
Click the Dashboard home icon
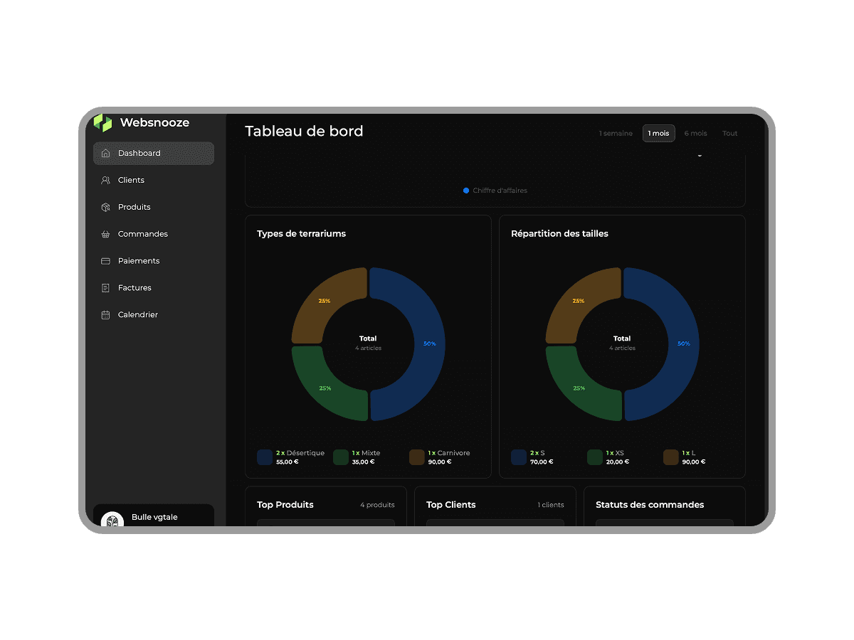point(105,154)
